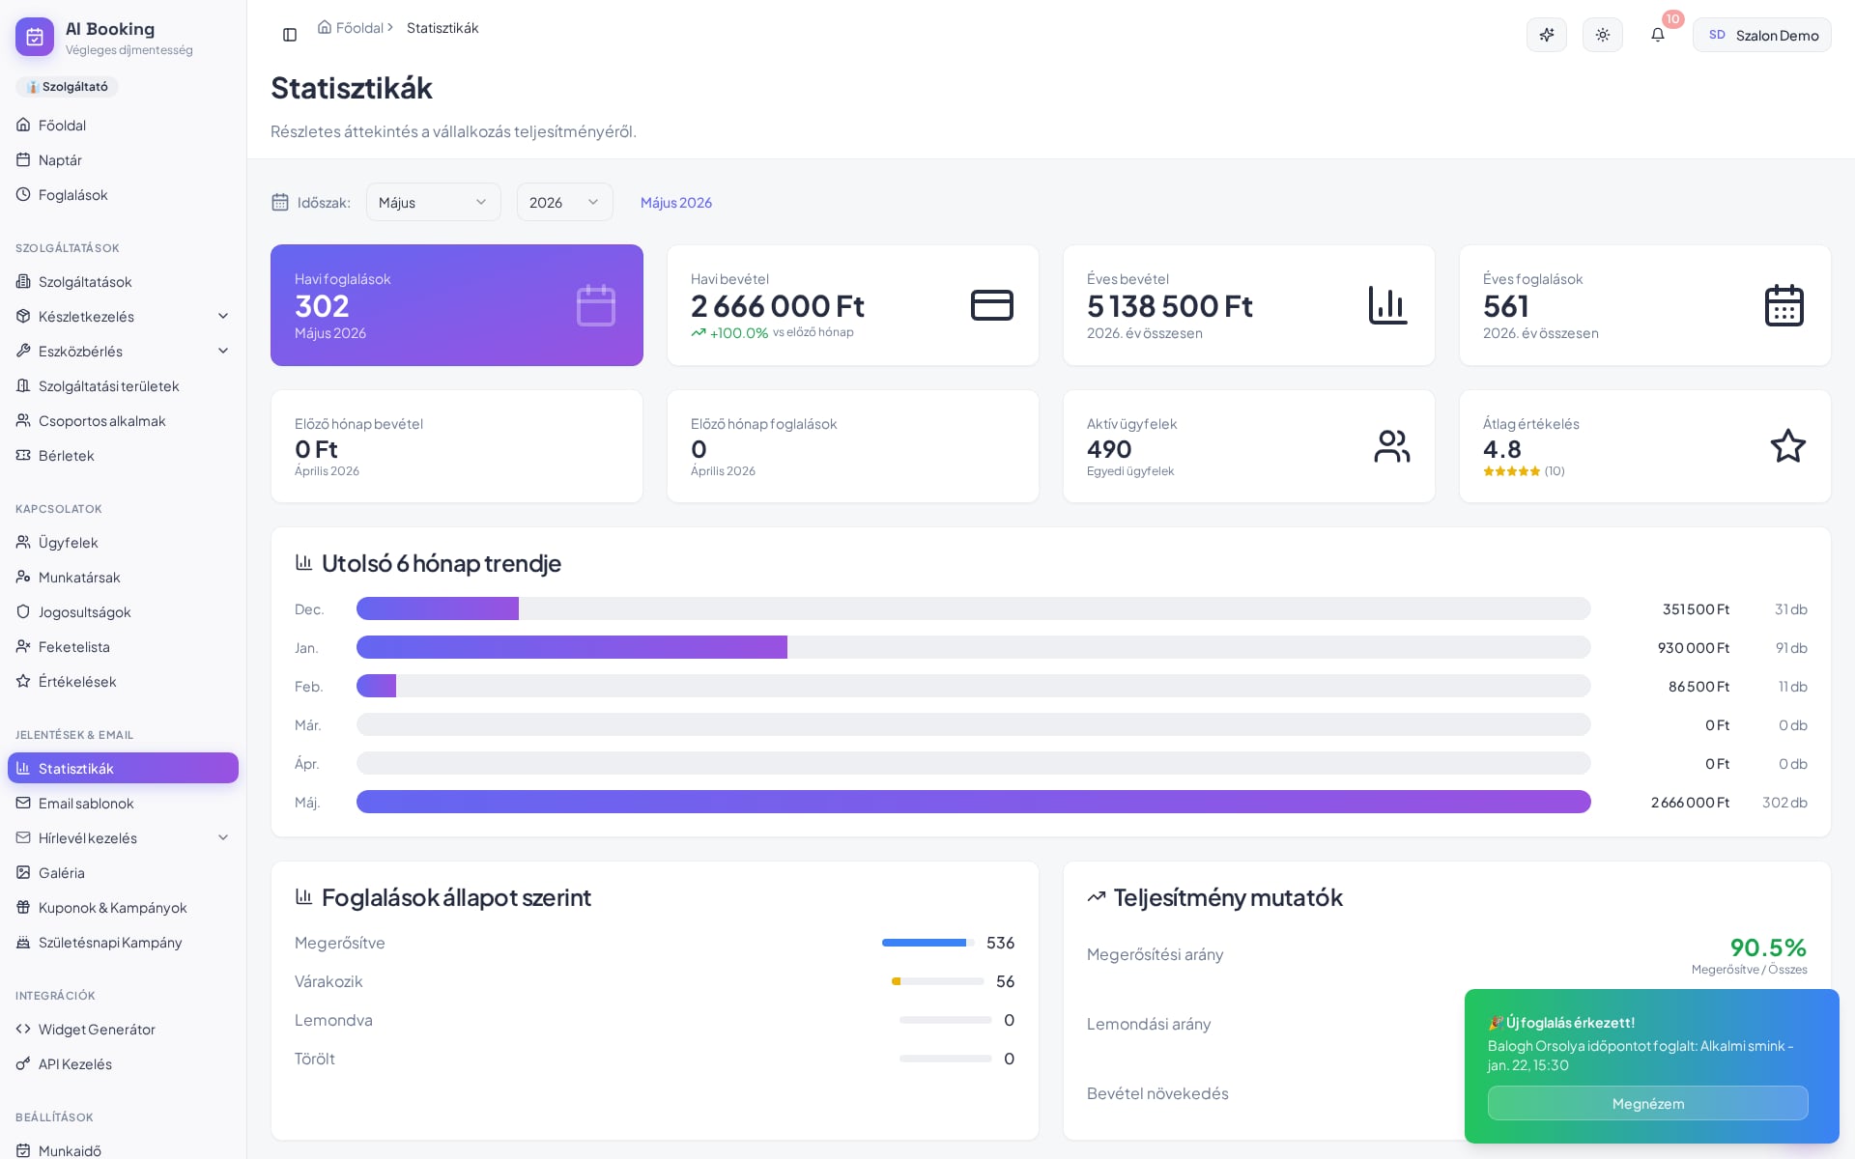This screenshot has height=1159, width=1855.
Task: Click the Kuponok & Kampányok gift icon
Action: pos(23,907)
